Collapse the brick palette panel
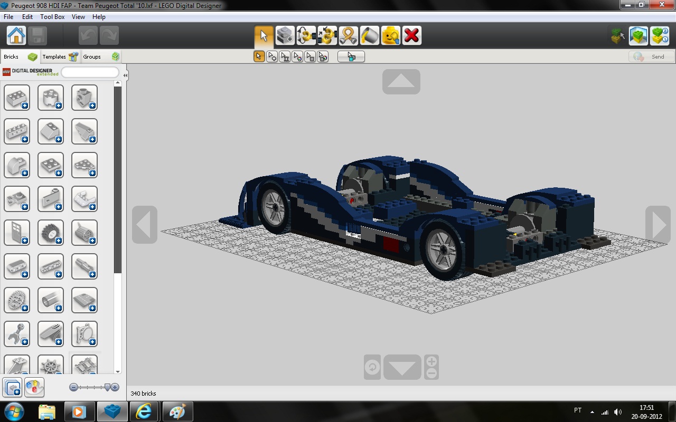676x422 pixels. pos(125,75)
